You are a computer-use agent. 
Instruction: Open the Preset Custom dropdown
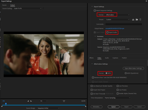pyautogui.click(x=118, y=20)
